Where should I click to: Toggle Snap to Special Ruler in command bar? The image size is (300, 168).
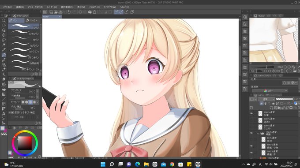click(121, 12)
